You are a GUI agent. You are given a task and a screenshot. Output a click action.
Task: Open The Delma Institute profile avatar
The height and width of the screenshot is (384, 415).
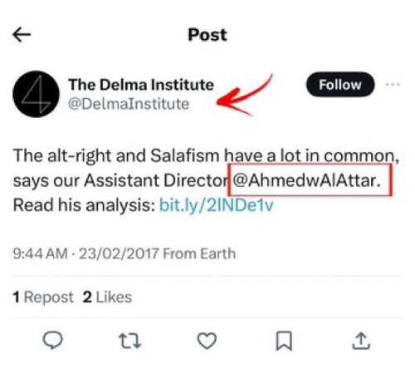36,94
